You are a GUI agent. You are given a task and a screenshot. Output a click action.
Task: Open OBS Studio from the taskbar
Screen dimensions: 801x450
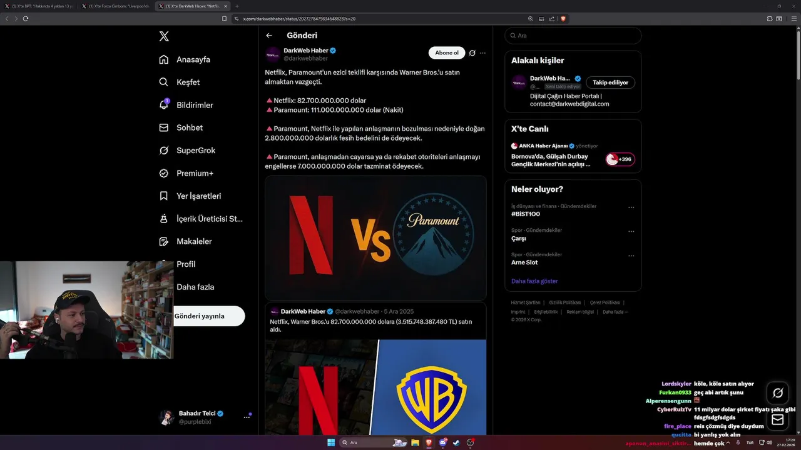pyautogui.click(x=470, y=442)
